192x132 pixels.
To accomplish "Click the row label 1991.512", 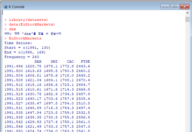I will [x=14, y=85].
